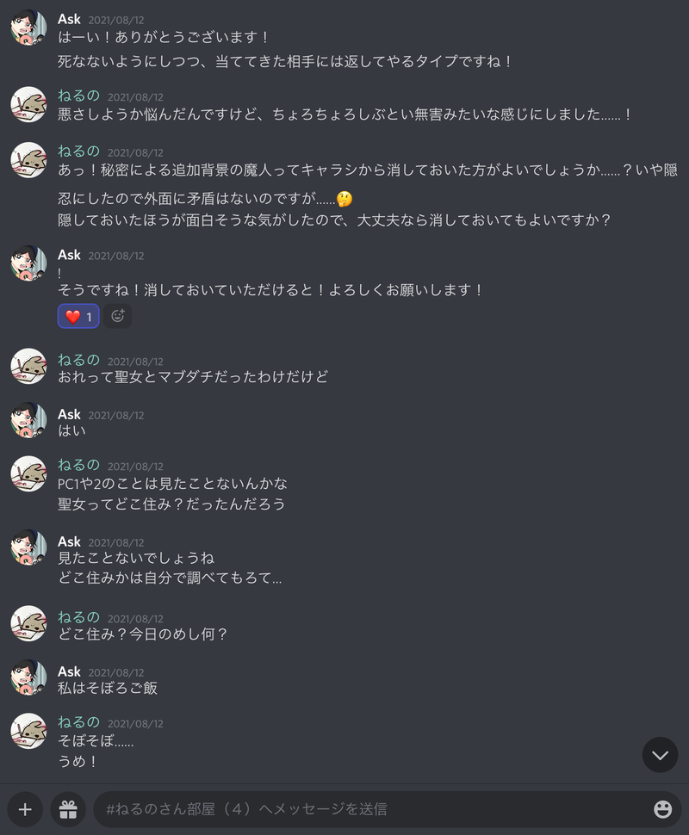Open the plus attachment menu
The image size is (689, 835).
(25, 809)
